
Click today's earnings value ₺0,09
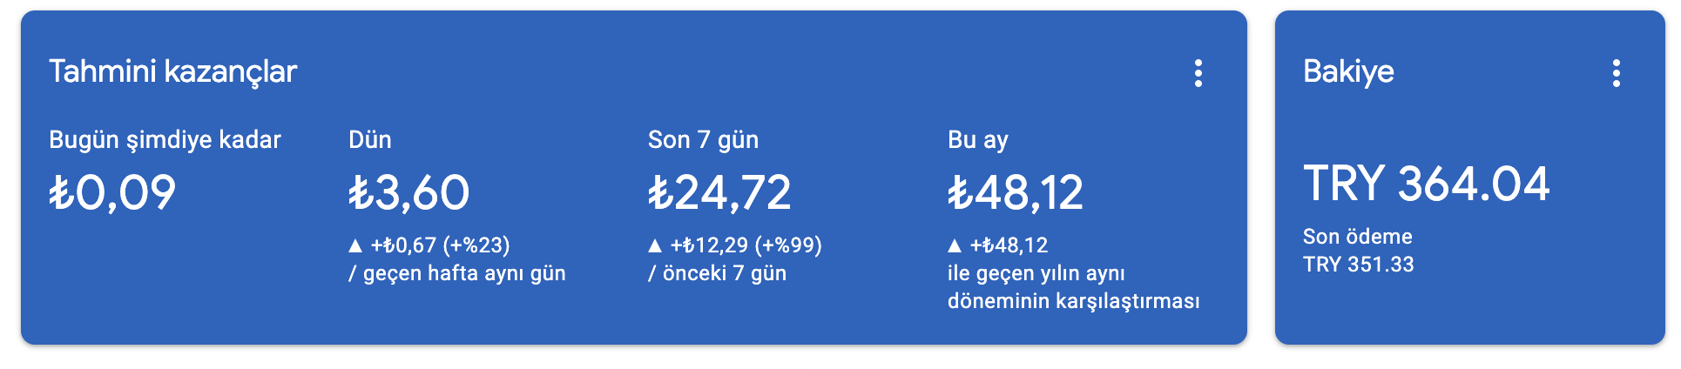coord(112,192)
